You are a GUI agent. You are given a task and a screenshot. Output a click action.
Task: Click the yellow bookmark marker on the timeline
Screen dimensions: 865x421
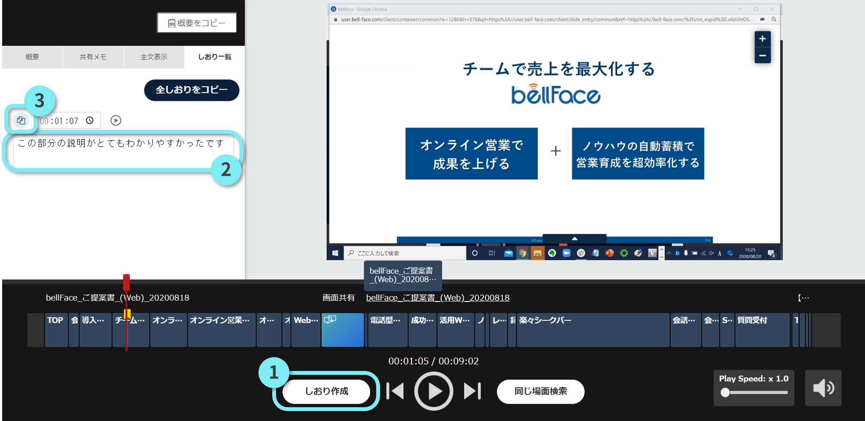pos(127,314)
